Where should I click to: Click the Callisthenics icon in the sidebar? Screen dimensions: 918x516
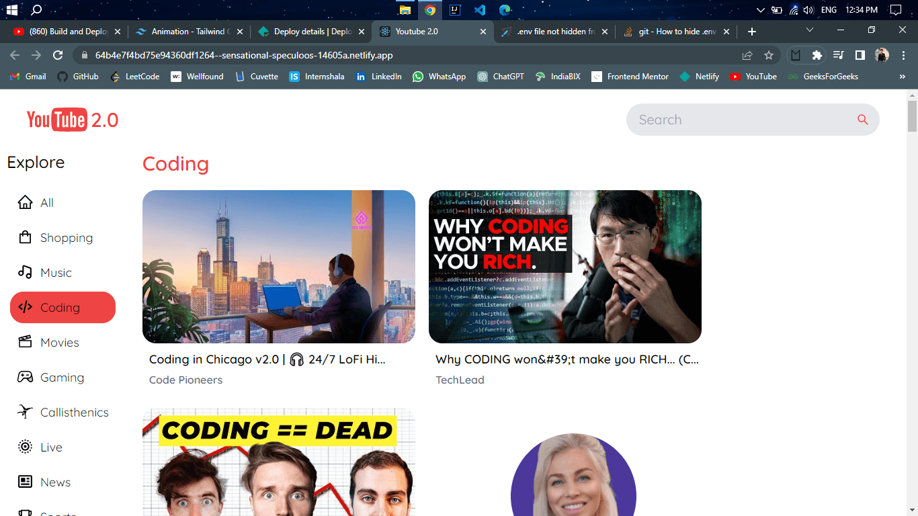pos(25,412)
